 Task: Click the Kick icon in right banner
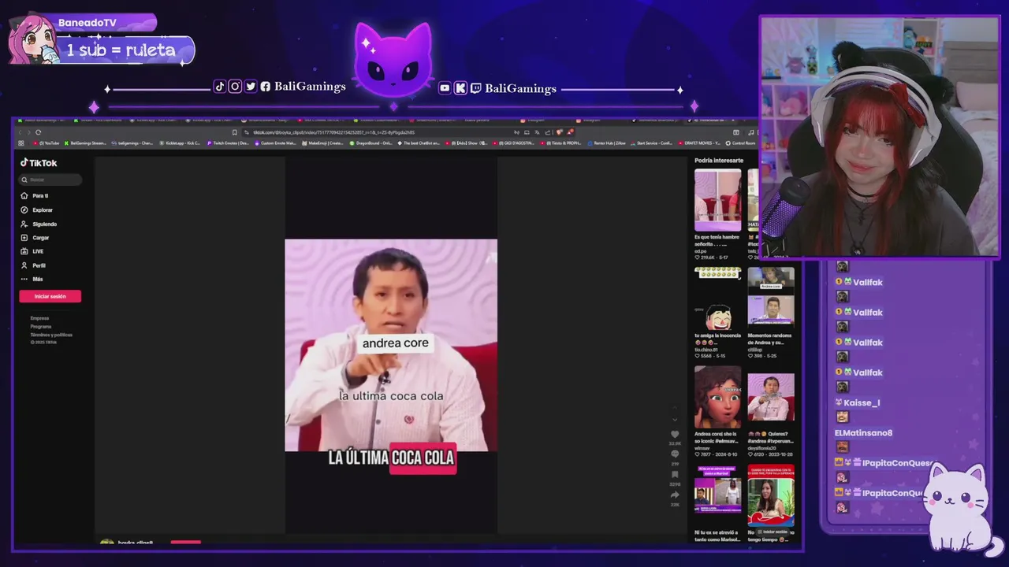point(460,88)
